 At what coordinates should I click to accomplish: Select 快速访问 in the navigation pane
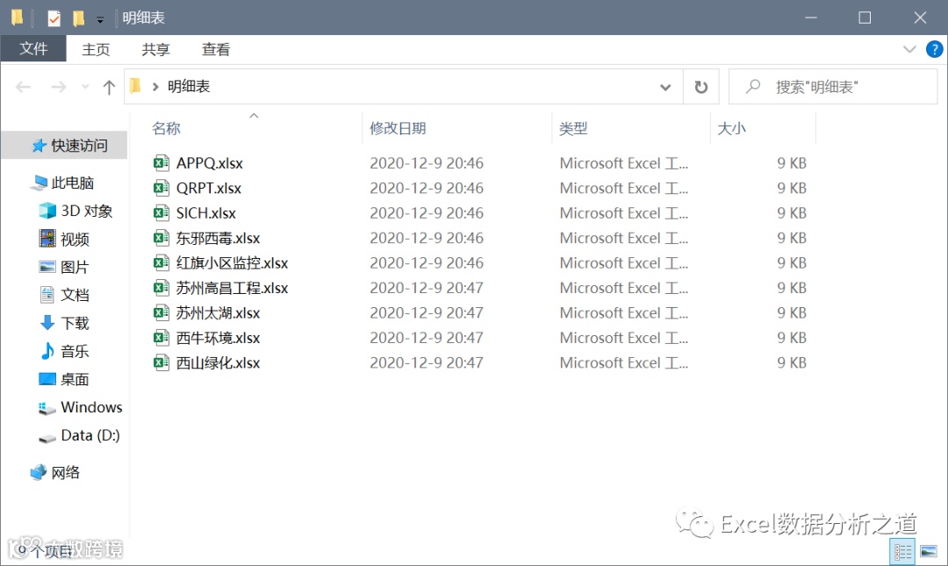click(x=64, y=145)
